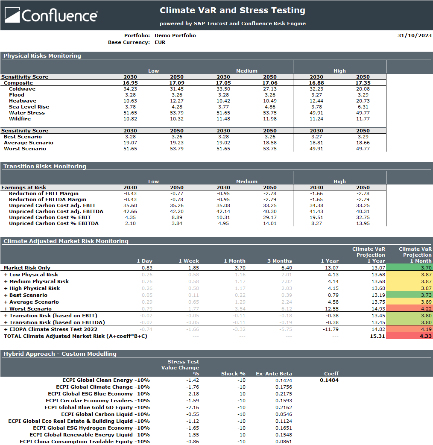Screen dimensions: 433x445
Task: Click the 31/10/2023 report date
Action: tap(414, 35)
